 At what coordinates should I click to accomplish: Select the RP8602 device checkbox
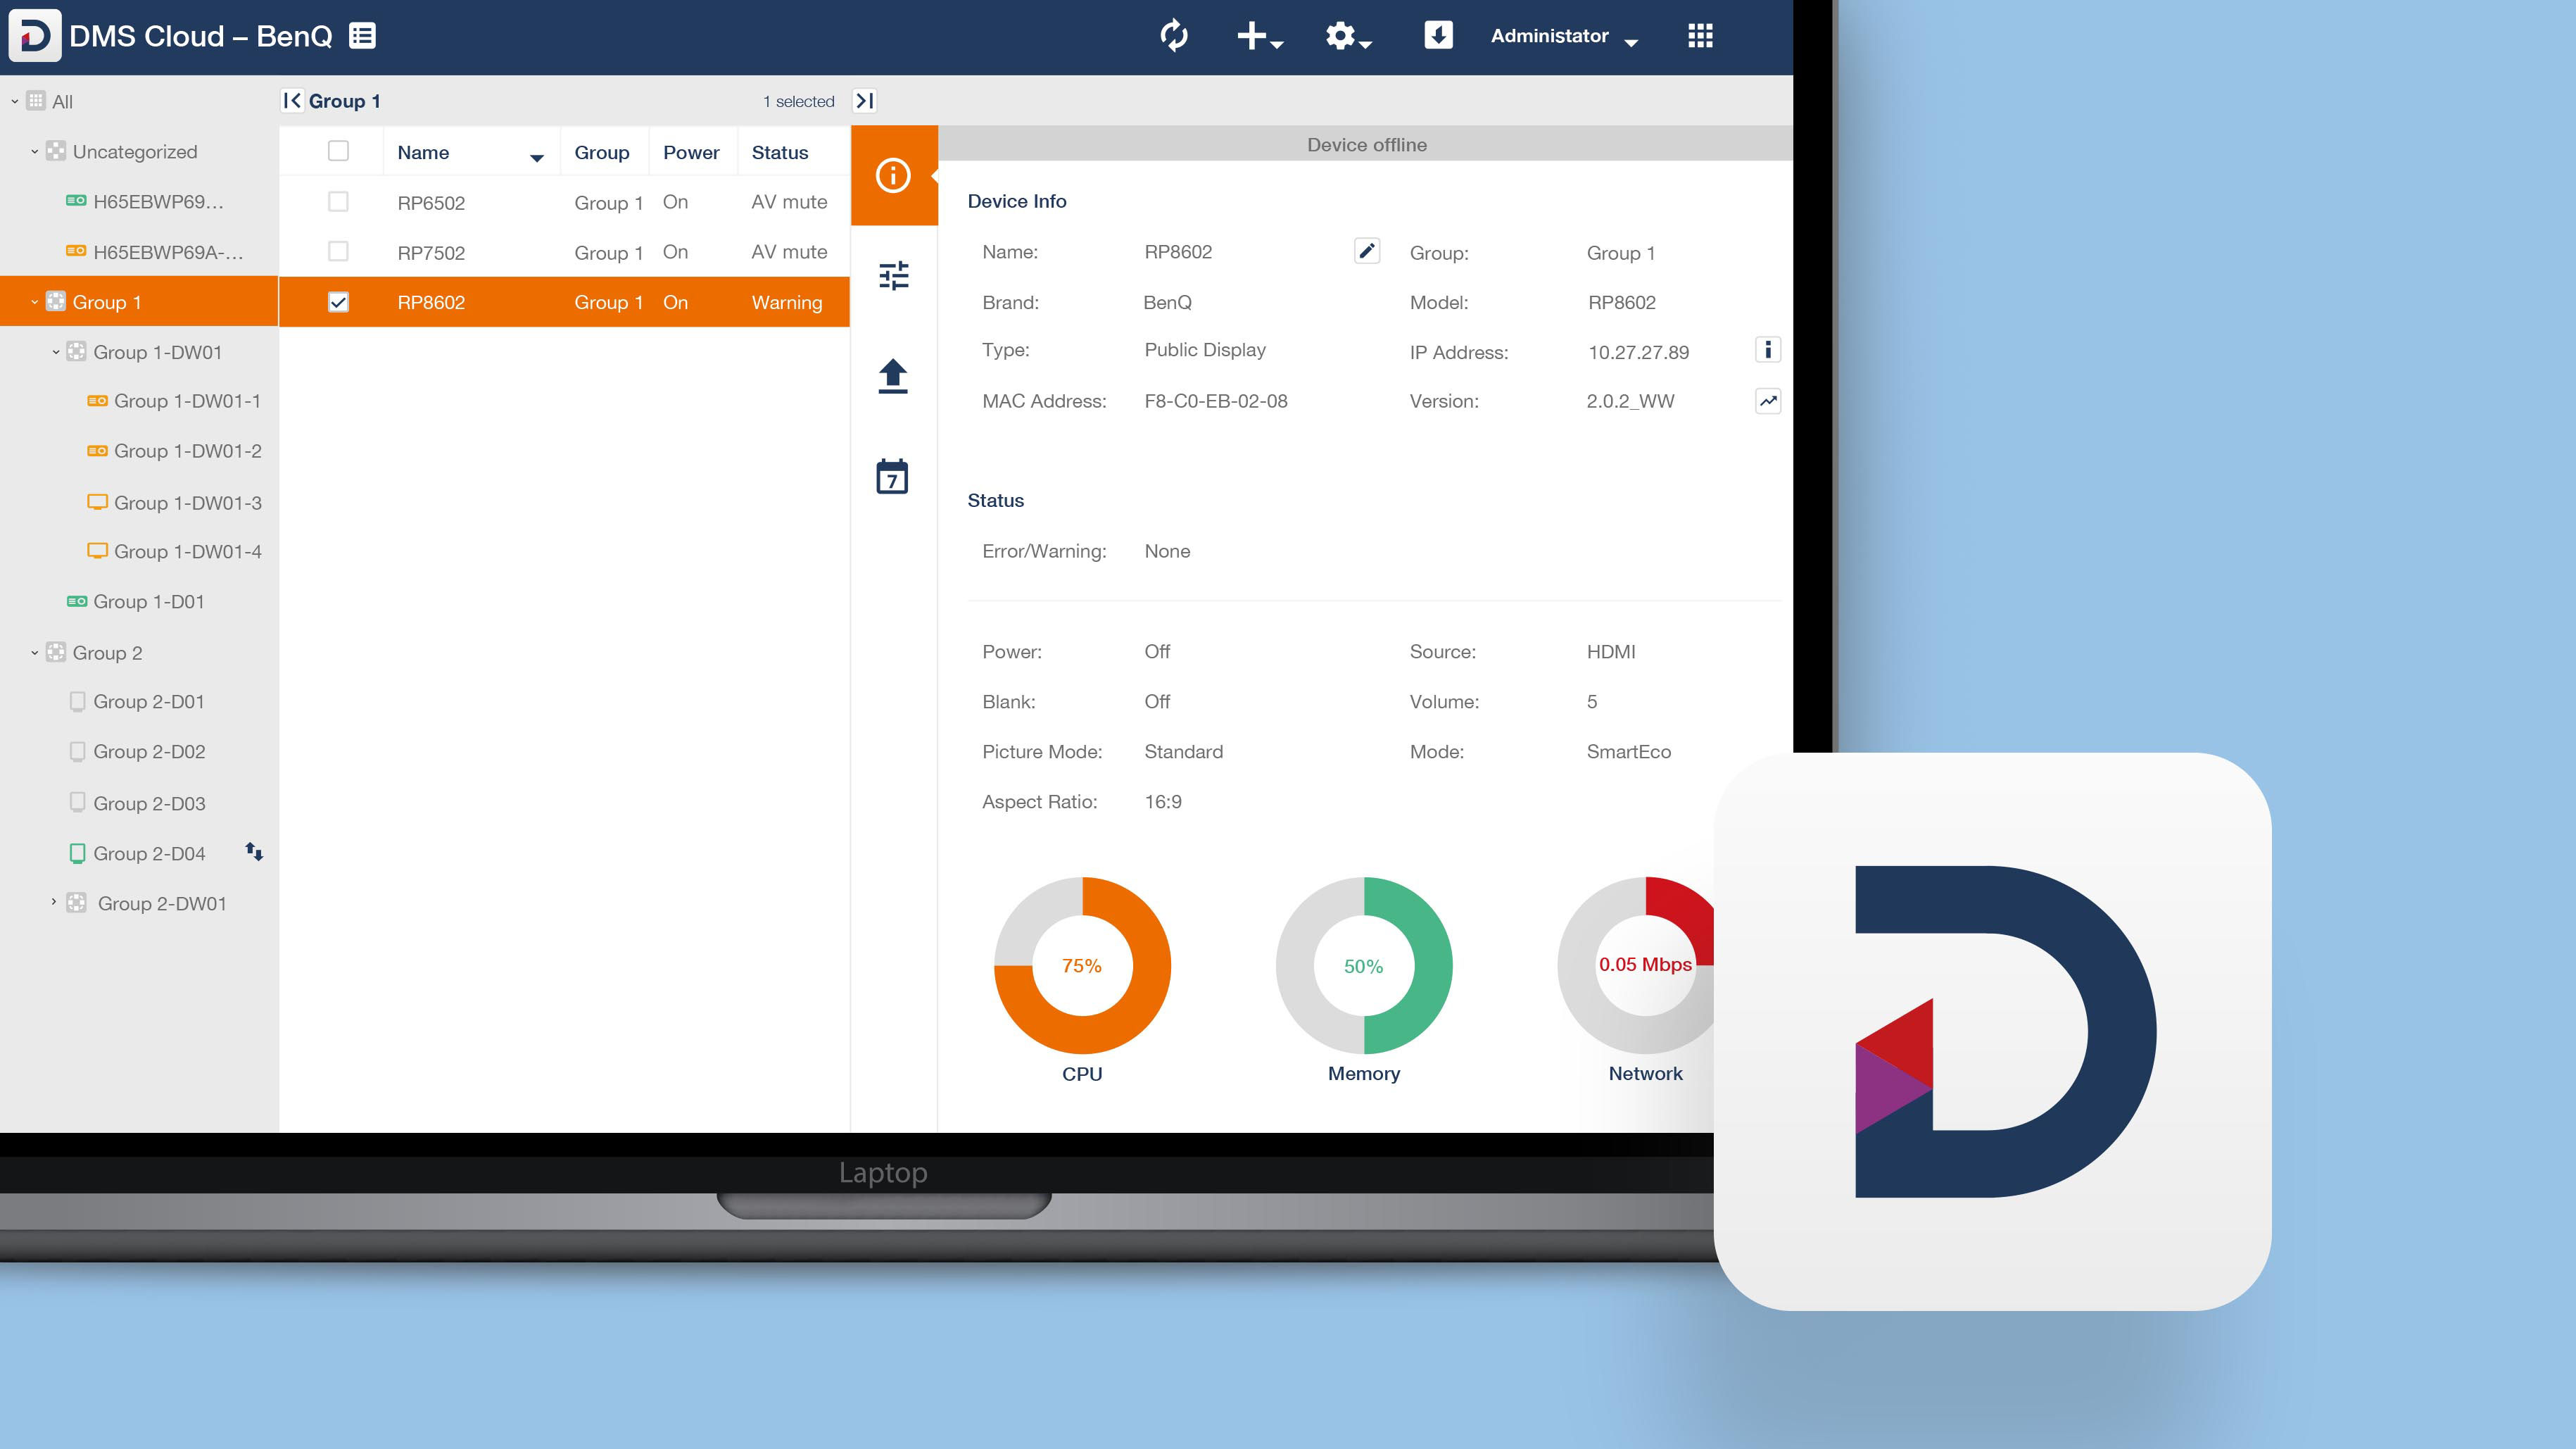[336, 301]
